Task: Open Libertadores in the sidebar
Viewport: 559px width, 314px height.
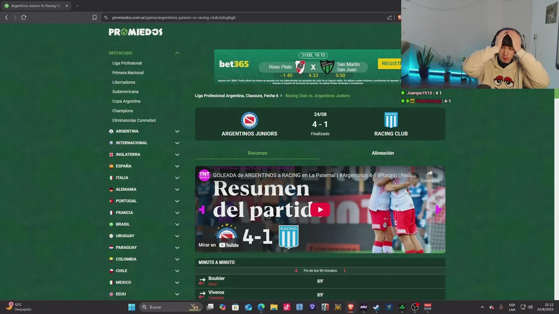Action: (124, 82)
